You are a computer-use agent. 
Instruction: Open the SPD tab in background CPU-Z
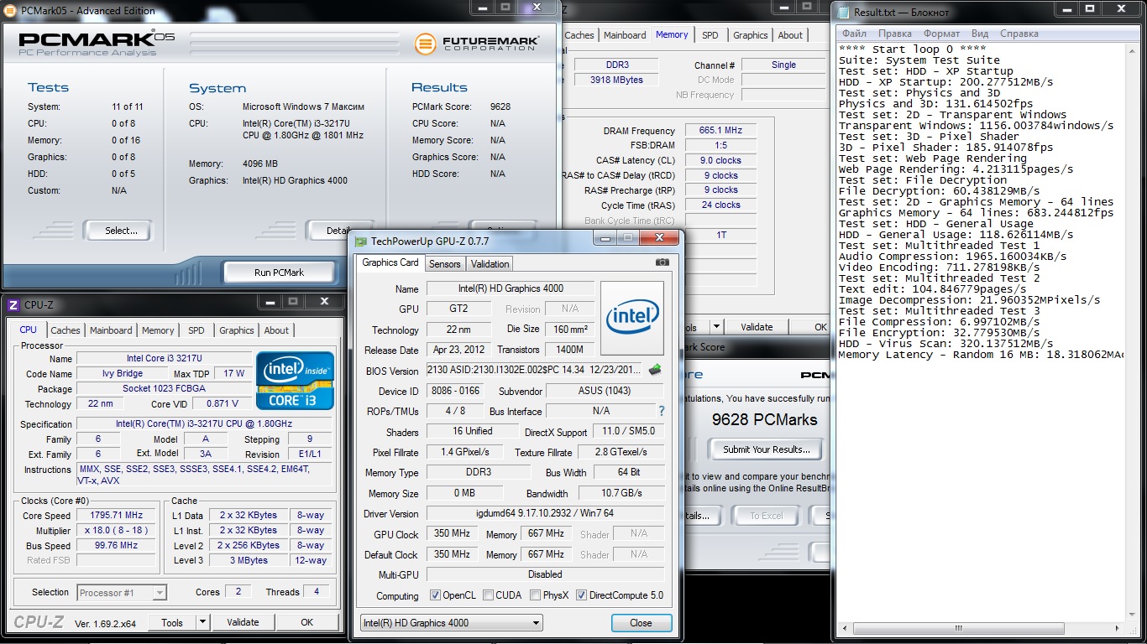click(x=710, y=35)
